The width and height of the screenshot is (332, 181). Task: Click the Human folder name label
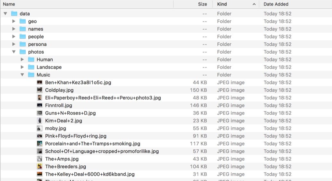pos(45,59)
